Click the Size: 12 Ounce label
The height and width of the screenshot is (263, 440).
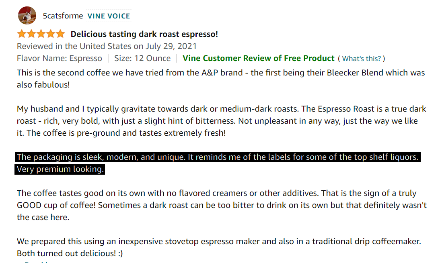click(x=142, y=58)
